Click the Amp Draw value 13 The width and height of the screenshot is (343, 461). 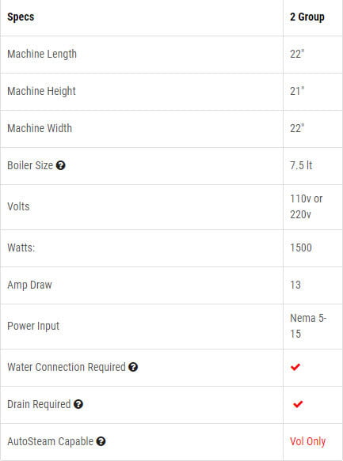pos(295,285)
